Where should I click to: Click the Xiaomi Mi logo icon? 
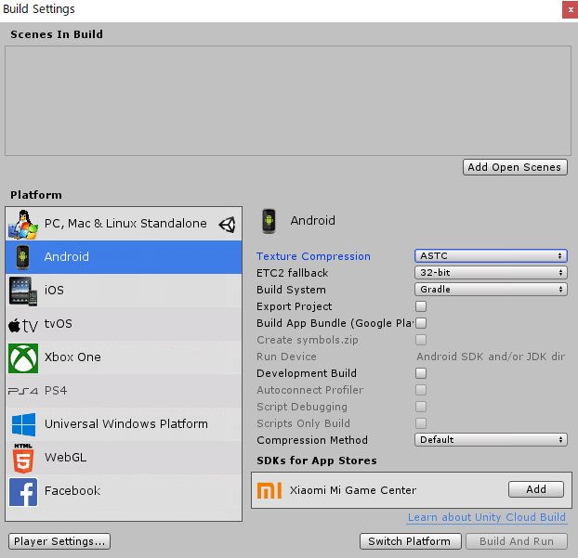tap(269, 490)
